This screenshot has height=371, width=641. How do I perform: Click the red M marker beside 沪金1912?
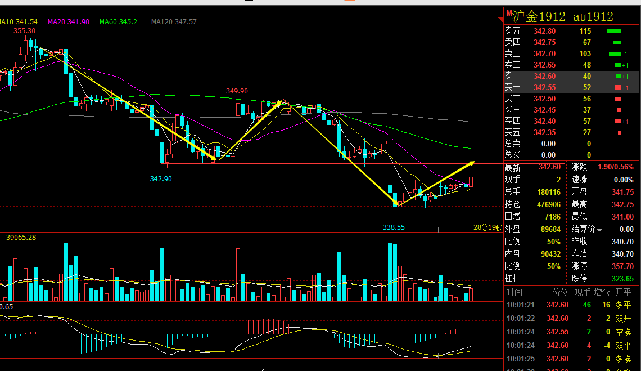pyautogui.click(x=509, y=13)
